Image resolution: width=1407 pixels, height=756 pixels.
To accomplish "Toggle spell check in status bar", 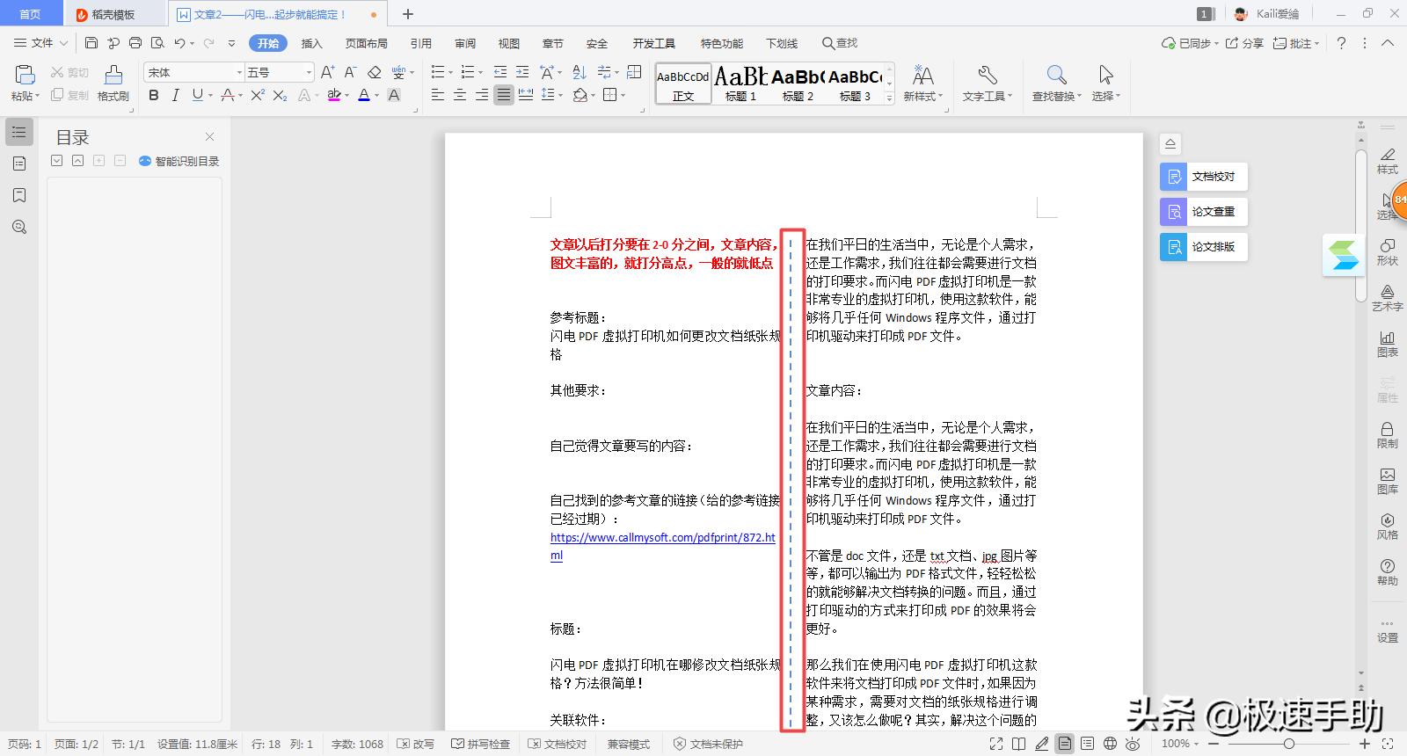I will click(x=480, y=744).
